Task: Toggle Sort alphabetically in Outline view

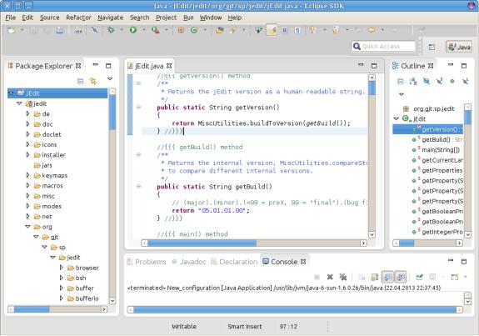Action: coord(413,82)
